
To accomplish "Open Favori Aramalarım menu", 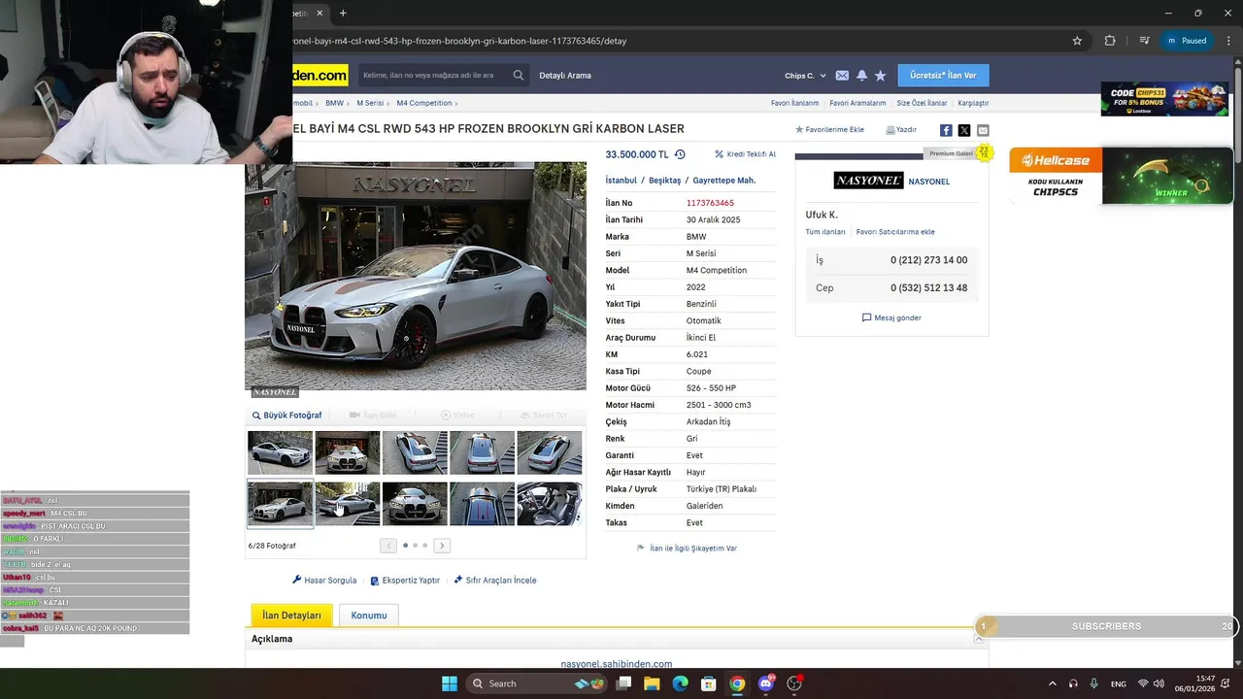I will 857,103.
